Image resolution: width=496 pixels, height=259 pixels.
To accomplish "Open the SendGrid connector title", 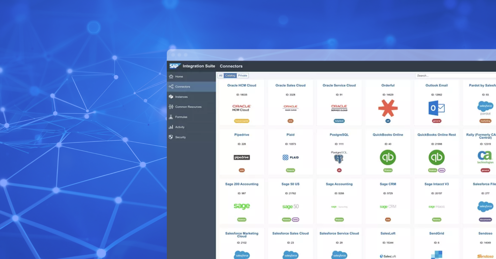I will point(437,233).
